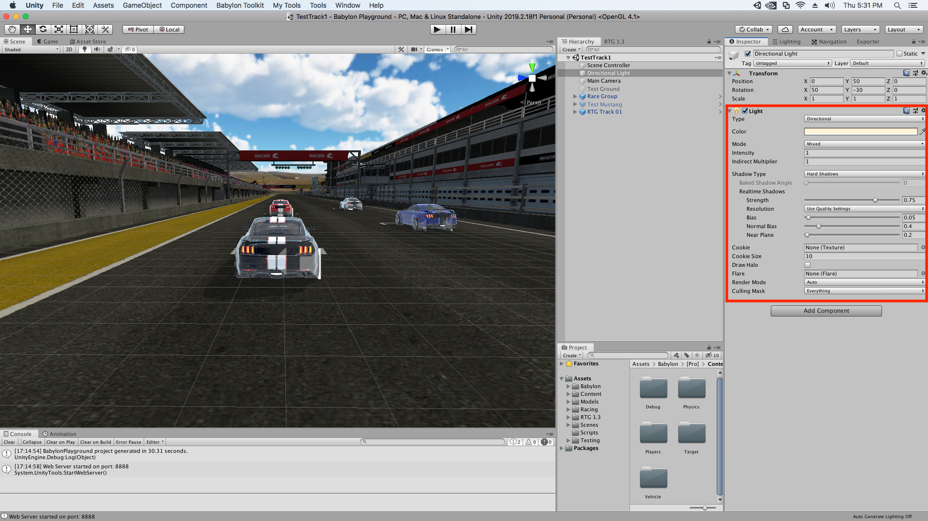Image resolution: width=928 pixels, height=521 pixels.
Task: Toggle scene lighting with the bulb icon
Action: coord(85,49)
